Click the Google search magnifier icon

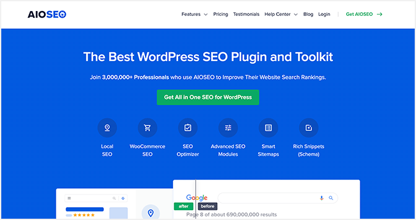331,198
